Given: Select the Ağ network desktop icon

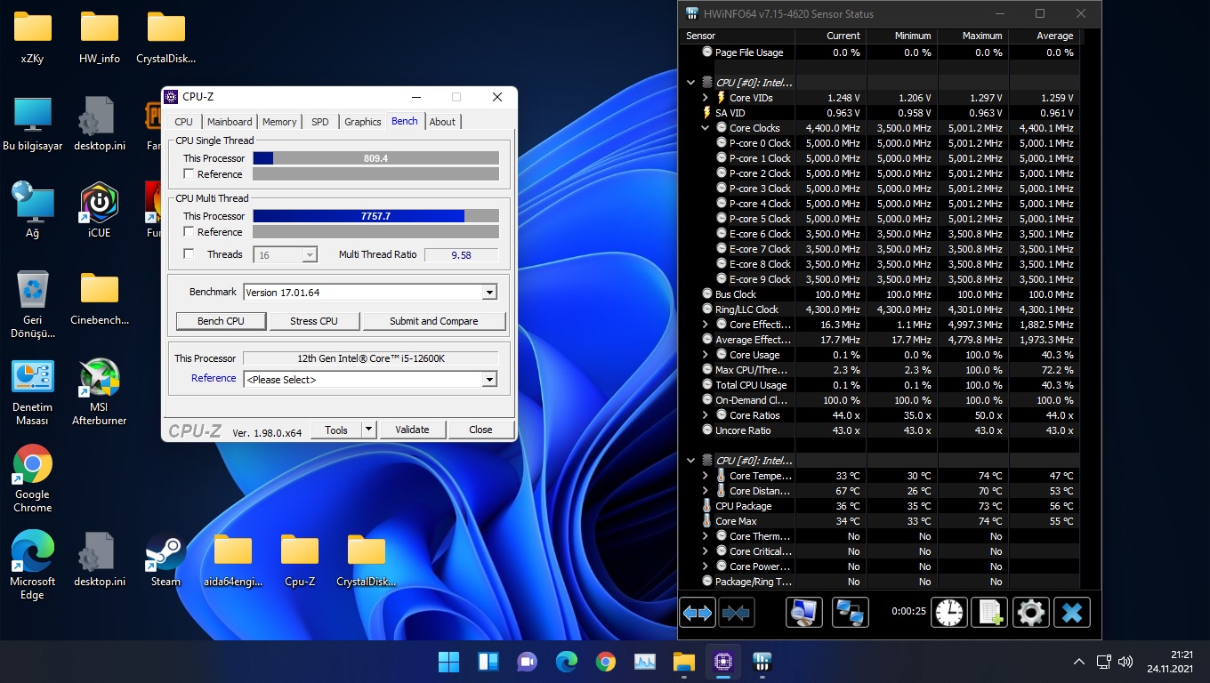Looking at the screenshot, I should (x=33, y=210).
